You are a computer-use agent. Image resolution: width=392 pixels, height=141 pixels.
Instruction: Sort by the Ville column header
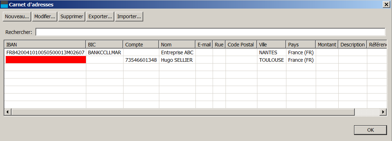point(271,45)
